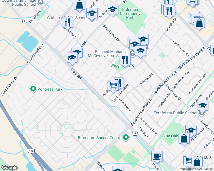The height and width of the screenshot is (171, 214).
Task: Click the route 4 shield near Sandalwood Pkwy
Action: [135, 133]
